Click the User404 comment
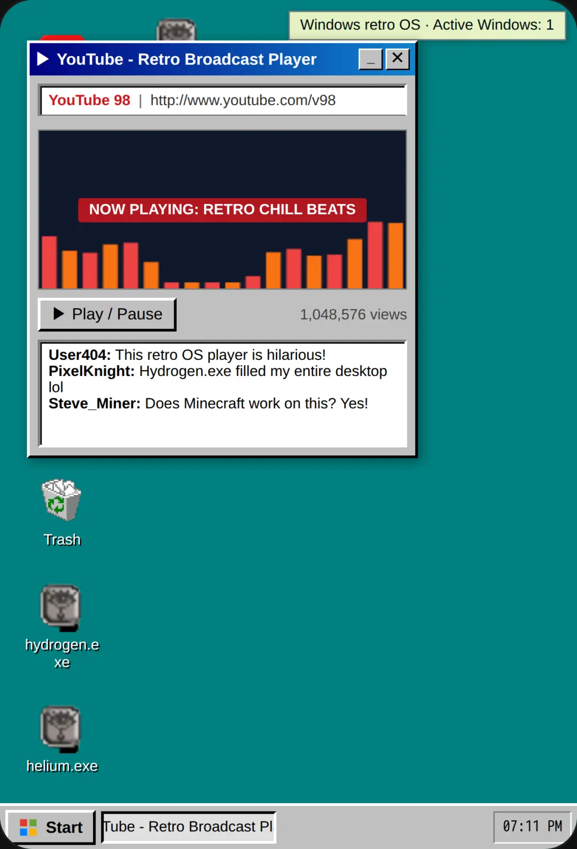This screenshot has height=849, width=577. (187, 355)
